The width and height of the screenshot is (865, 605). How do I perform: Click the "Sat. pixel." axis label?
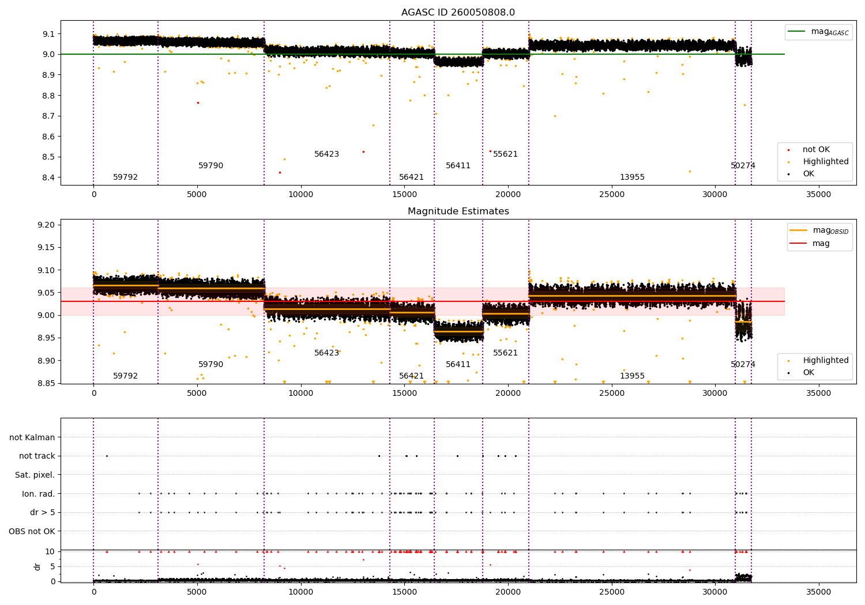35,475
